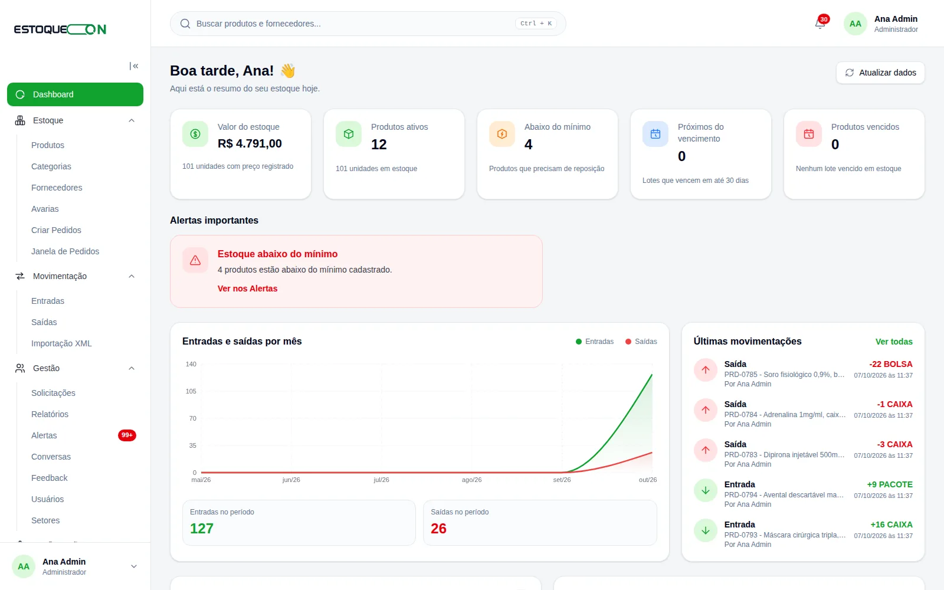Collapse the sidebar with the arrow icon
The image size is (944, 590).
134,66
